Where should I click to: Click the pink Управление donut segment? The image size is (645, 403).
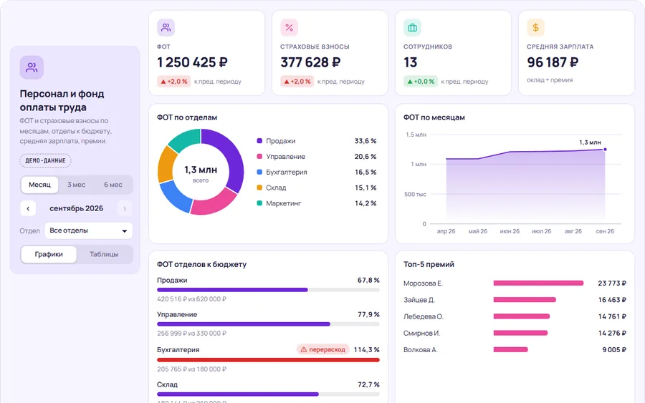pos(212,203)
